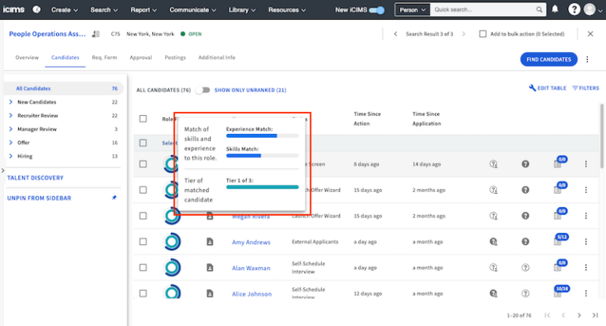Open kebab menu beside Find Candidates
Image resolution: width=606 pixels, height=326 pixels.
587,59
